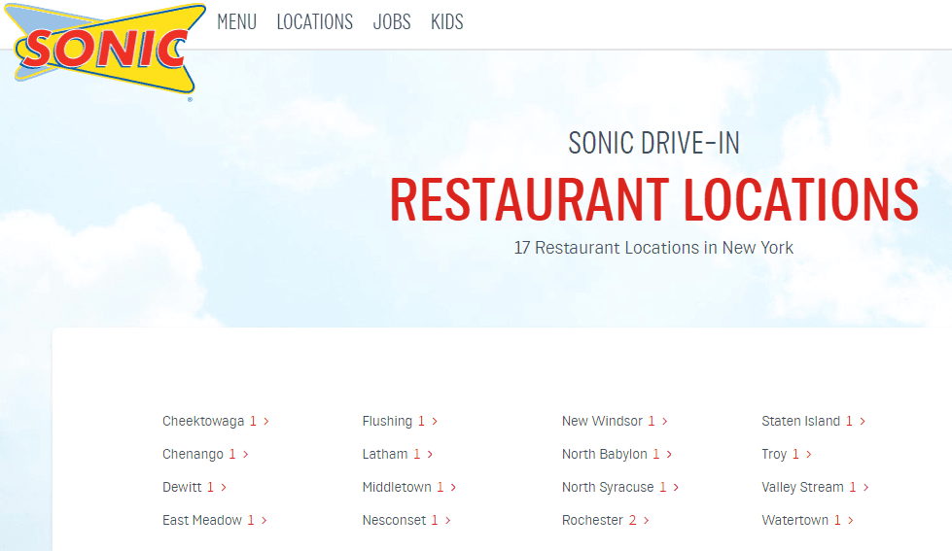Open the Valley Stream locations link
Image resolution: width=952 pixels, height=551 pixels.
coord(815,487)
